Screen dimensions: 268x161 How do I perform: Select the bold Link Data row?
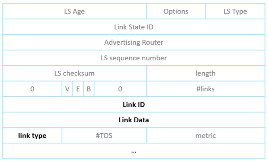(x=134, y=120)
